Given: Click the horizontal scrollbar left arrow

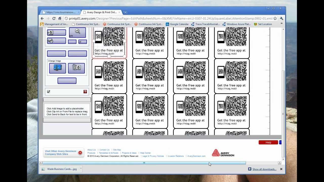Looking at the screenshot, I should [x=40, y=163].
